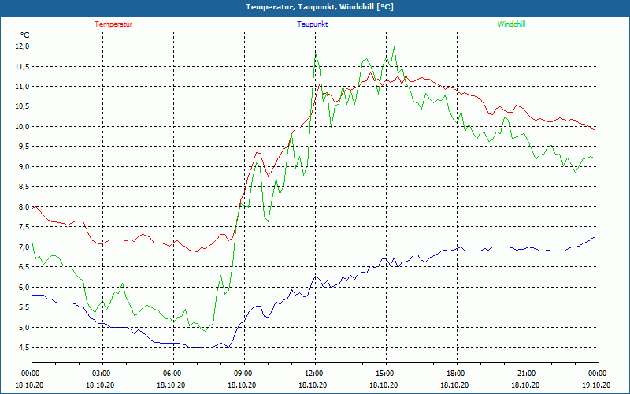Viewport: 630px width, 394px height.
Task: Click the °C unit label
Action: pyautogui.click(x=25, y=35)
